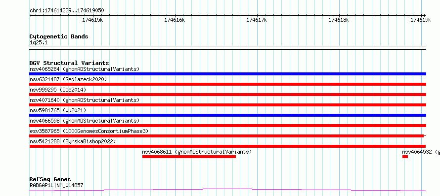
Task: Click the right arrow of the ruler
Action: (425, 15)
